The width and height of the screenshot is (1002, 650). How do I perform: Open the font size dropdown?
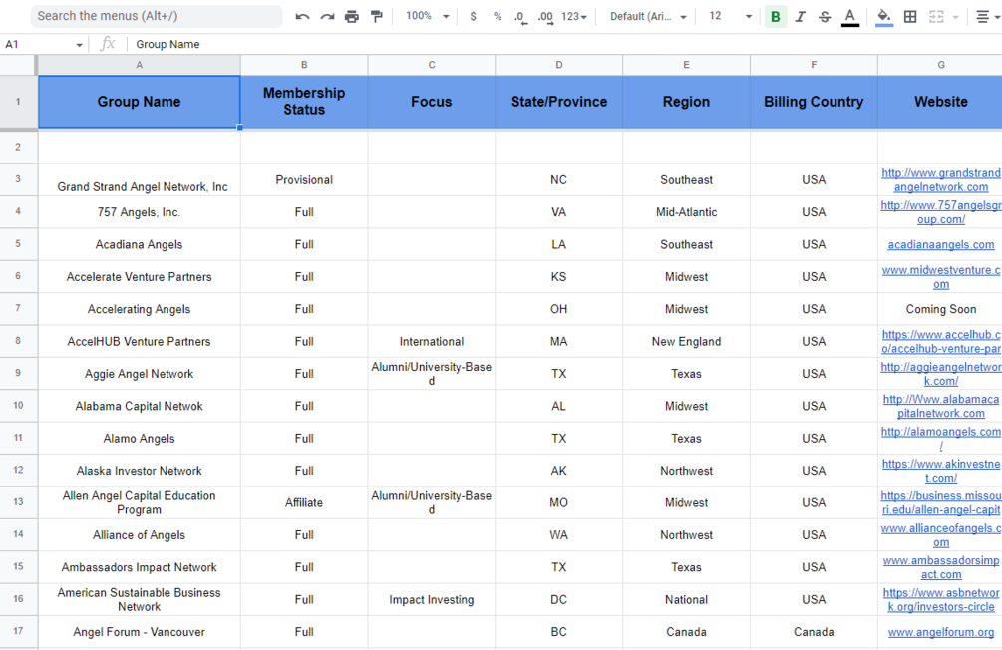click(x=731, y=17)
